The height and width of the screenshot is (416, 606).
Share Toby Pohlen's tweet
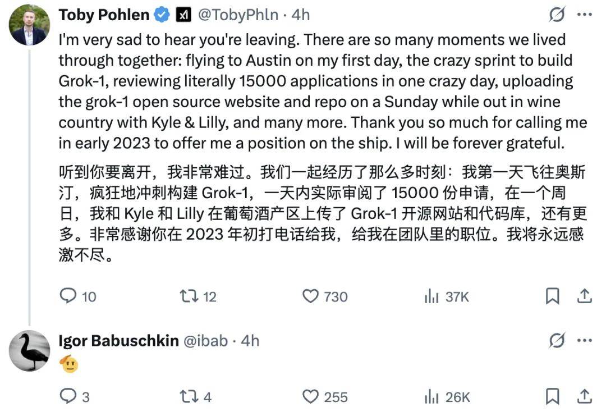point(584,296)
